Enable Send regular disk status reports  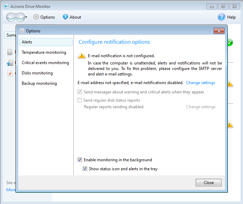pyautogui.click(x=80, y=100)
